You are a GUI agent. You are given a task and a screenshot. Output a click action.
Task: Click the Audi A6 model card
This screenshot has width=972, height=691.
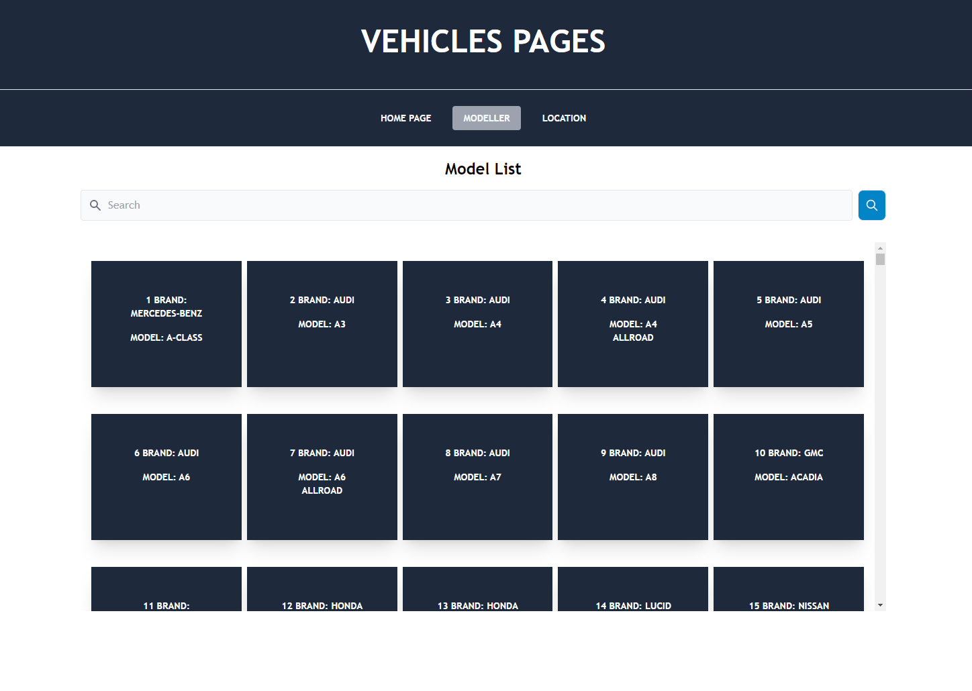[x=166, y=477]
